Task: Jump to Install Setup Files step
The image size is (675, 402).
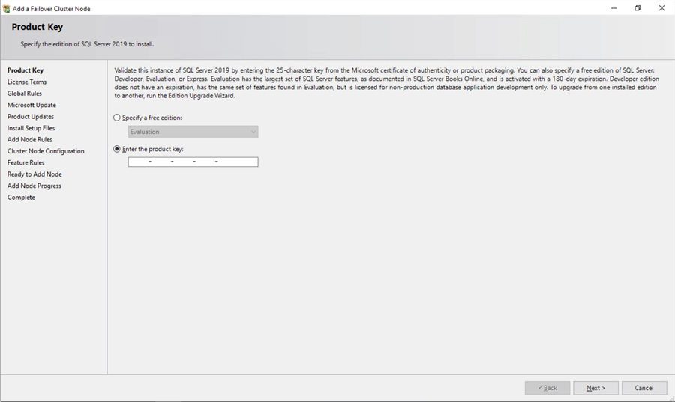Action: click(x=31, y=128)
